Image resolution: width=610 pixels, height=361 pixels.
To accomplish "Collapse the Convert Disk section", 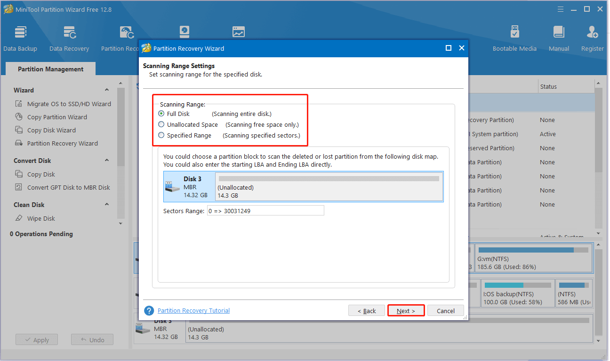I will pyautogui.click(x=107, y=161).
